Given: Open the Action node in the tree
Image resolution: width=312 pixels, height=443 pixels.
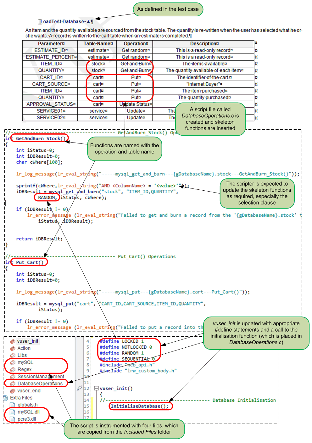Looking at the screenshot, I should tap(24, 348).
